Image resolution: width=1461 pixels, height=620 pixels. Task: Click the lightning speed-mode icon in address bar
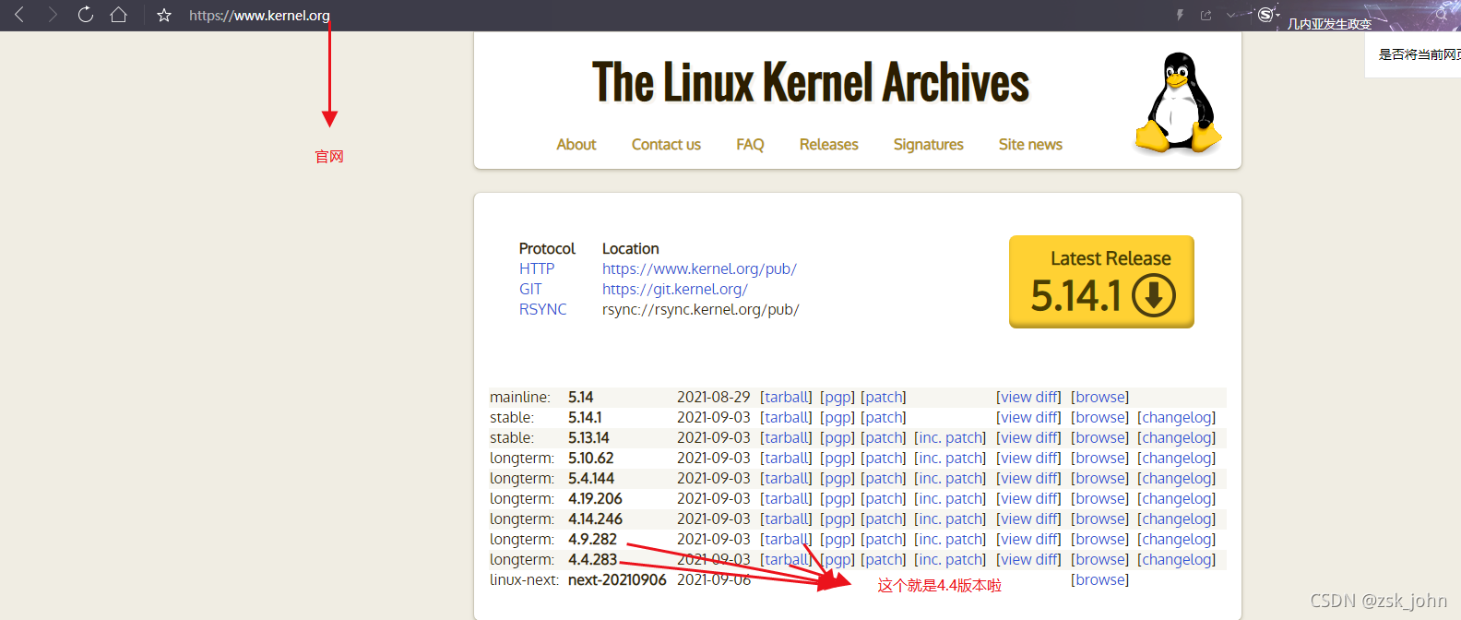[x=1180, y=15]
